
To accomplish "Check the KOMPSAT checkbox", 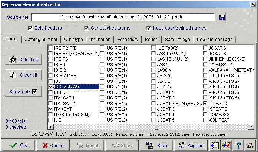I will pyautogui.click(x=205, y=120).
